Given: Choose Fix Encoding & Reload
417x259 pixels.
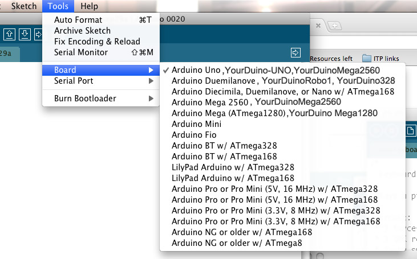Looking at the screenshot, I should point(101,42).
